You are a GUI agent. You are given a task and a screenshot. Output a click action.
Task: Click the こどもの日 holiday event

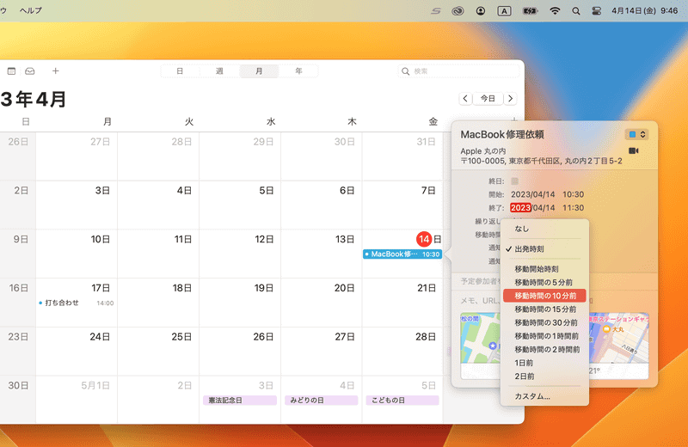(x=402, y=401)
